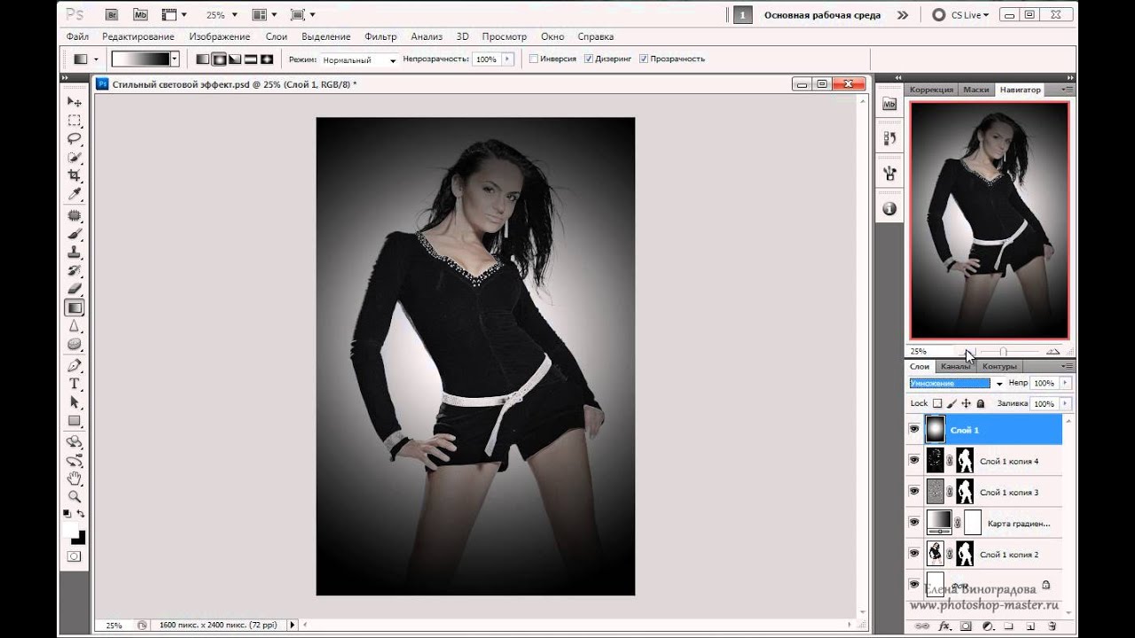Open the CS Live button
Screen dimensions: 1135x638
click(961, 15)
